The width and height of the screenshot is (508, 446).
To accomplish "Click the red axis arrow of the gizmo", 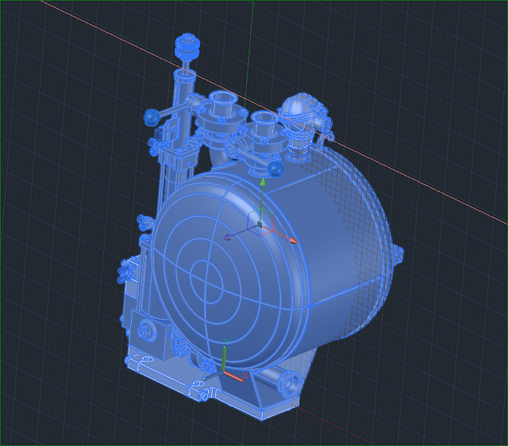I will tap(294, 240).
